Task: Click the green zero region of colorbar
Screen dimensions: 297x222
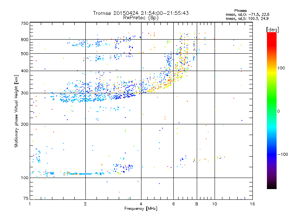Action: tap(272, 111)
